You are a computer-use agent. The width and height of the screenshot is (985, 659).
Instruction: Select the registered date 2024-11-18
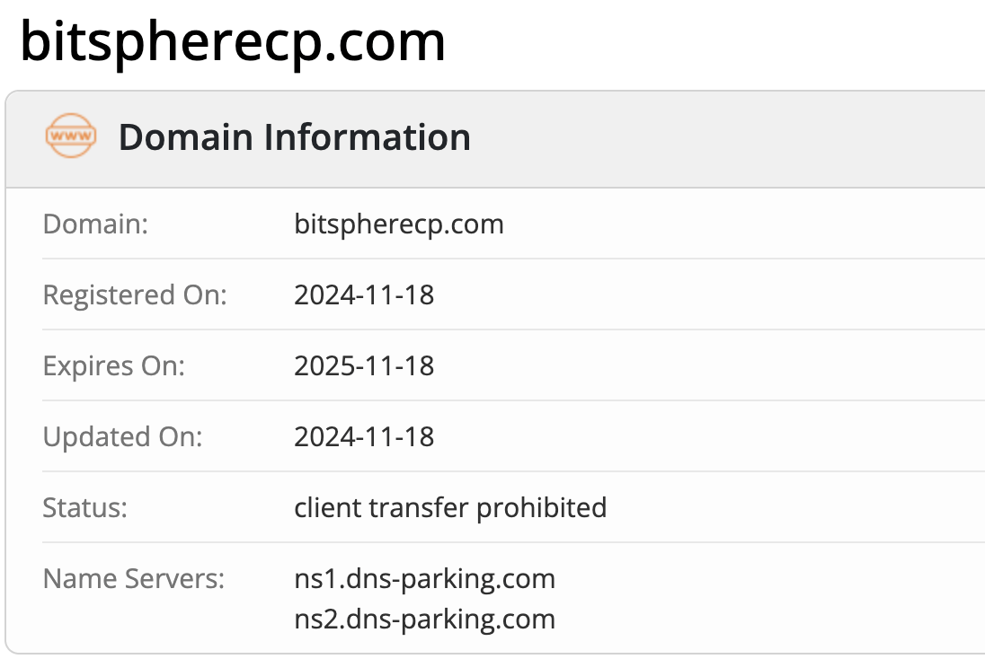click(x=364, y=294)
